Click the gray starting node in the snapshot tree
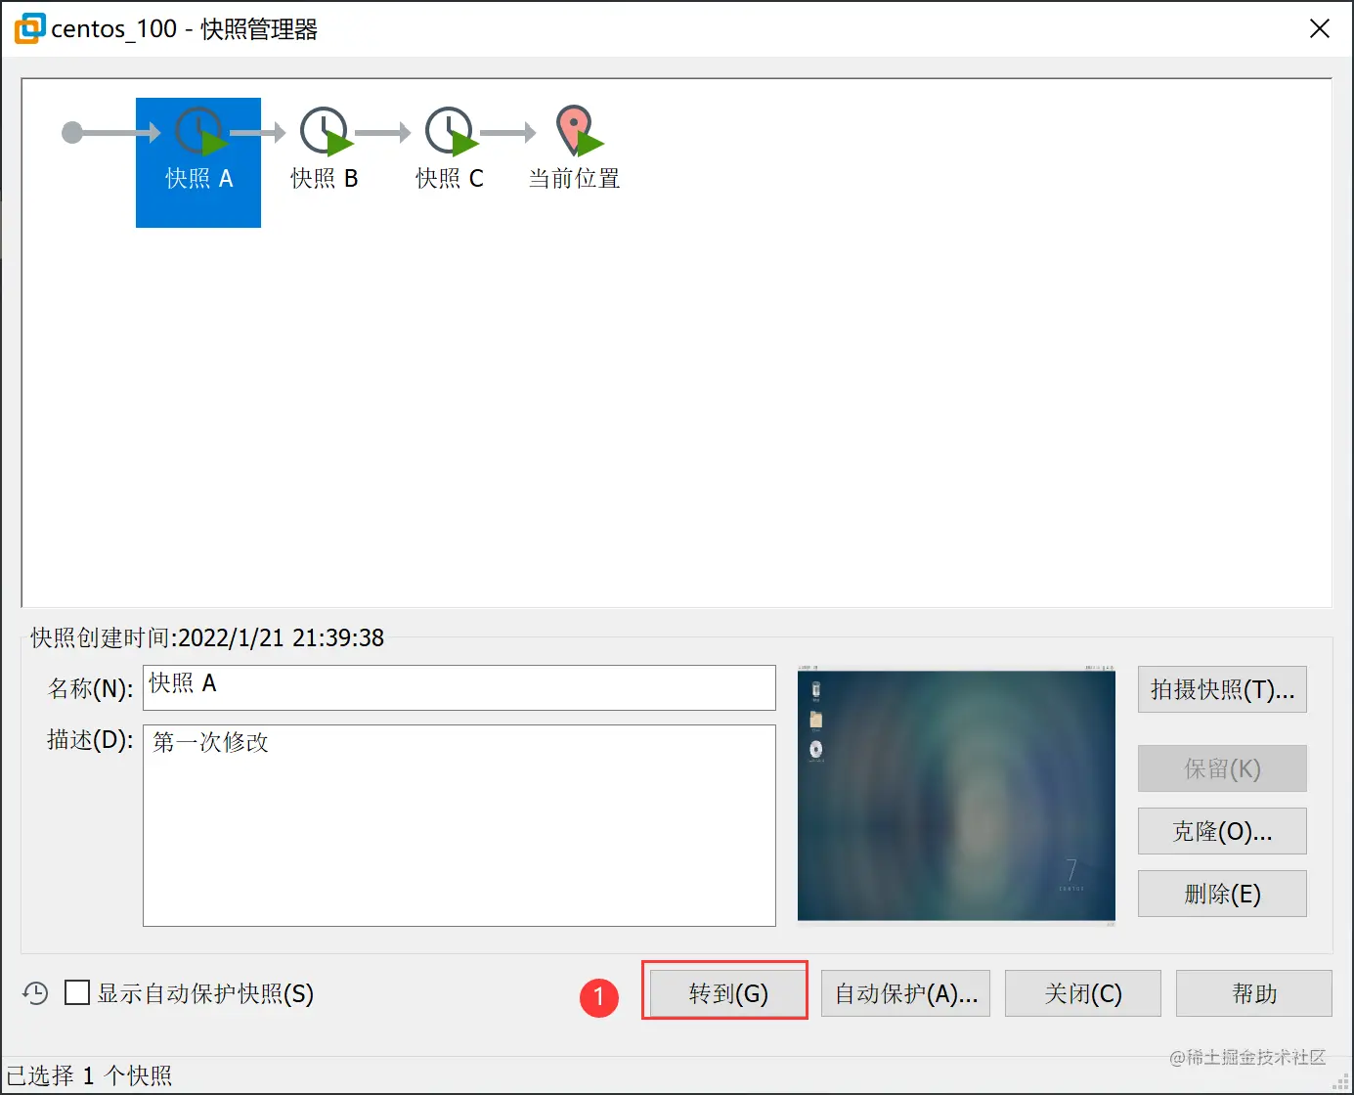The height and width of the screenshot is (1095, 1354). (x=71, y=132)
